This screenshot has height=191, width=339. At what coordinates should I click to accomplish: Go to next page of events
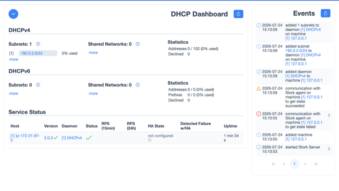pyautogui.click(x=305, y=164)
